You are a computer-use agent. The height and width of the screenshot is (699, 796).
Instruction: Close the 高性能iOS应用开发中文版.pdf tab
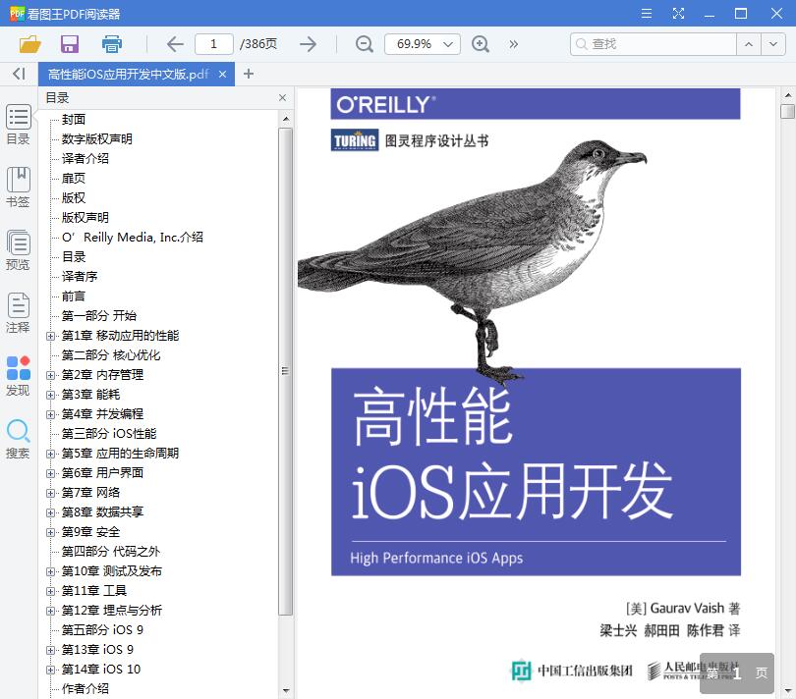pos(222,74)
